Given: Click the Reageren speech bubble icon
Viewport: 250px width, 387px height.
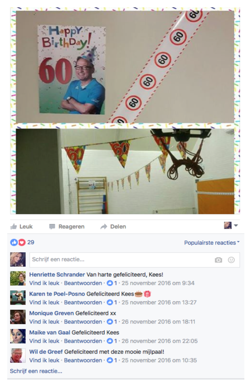Looking at the screenshot, I should click(52, 226).
